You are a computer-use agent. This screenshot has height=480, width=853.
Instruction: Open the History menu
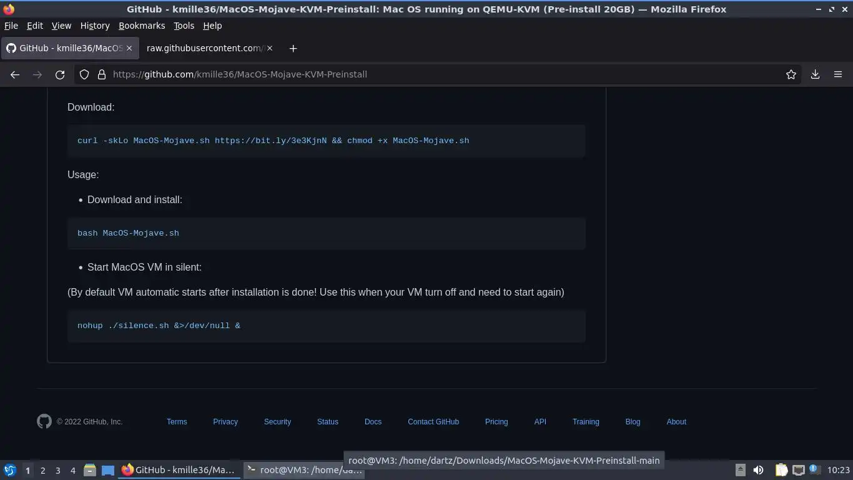95,26
